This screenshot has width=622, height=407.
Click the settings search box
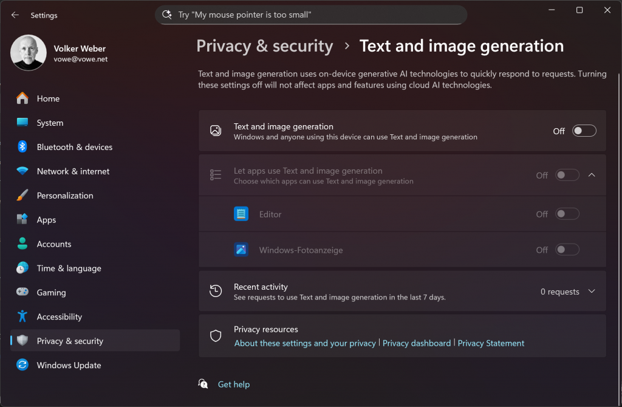click(311, 15)
